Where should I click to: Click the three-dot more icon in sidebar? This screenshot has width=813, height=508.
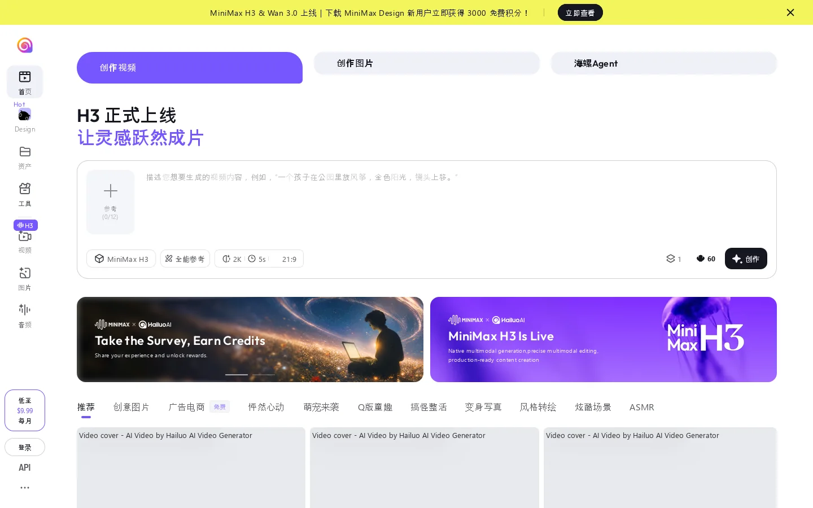(25, 488)
